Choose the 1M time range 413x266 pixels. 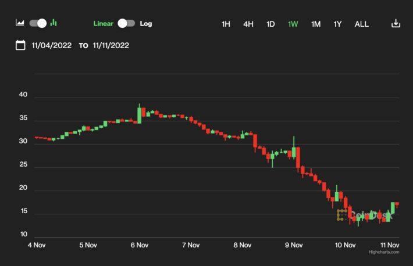[x=315, y=24]
